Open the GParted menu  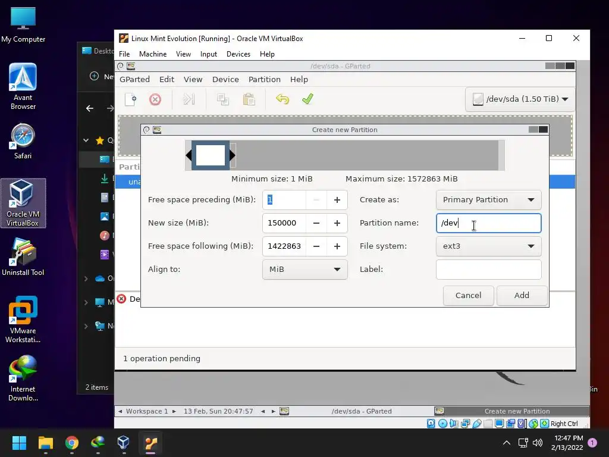tap(134, 79)
